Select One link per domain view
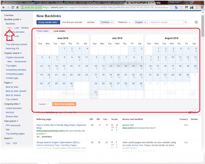This screenshot has height=164, width=205. (72, 22)
